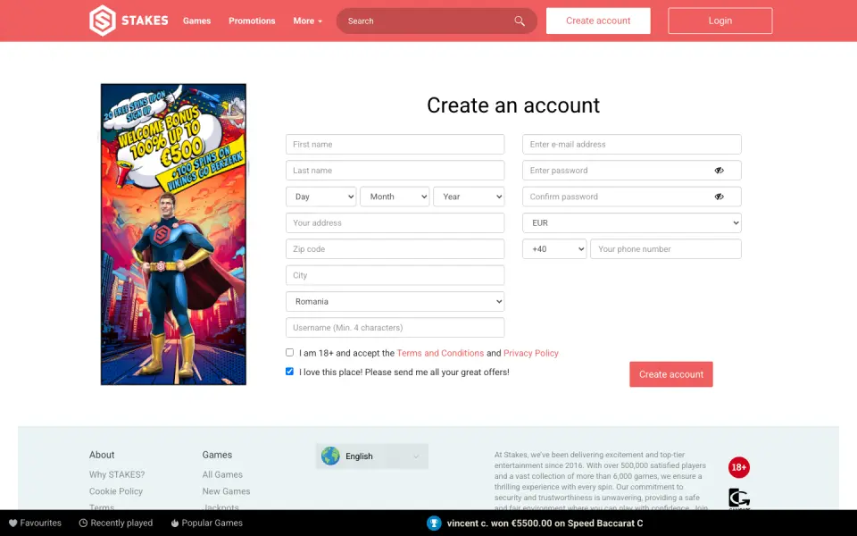Image resolution: width=857 pixels, height=536 pixels.
Task: Click the clock Recently played icon
Action: (83, 523)
